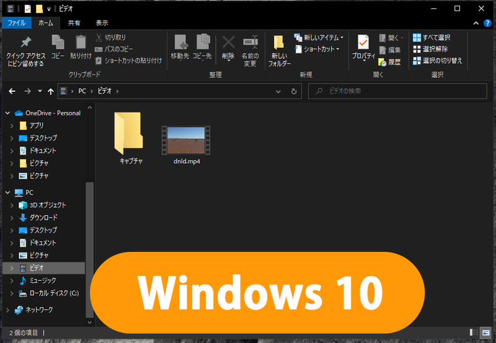Select 切り取り (Cut) in clipboard group
This screenshot has height=343, width=496.
coord(111,37)
